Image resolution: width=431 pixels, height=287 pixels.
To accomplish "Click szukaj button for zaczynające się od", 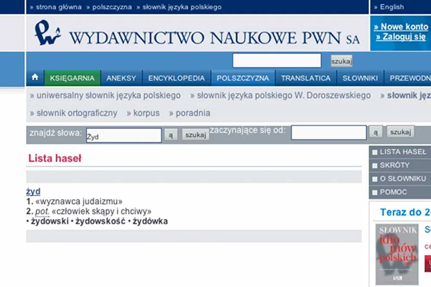I will [400, 132].
